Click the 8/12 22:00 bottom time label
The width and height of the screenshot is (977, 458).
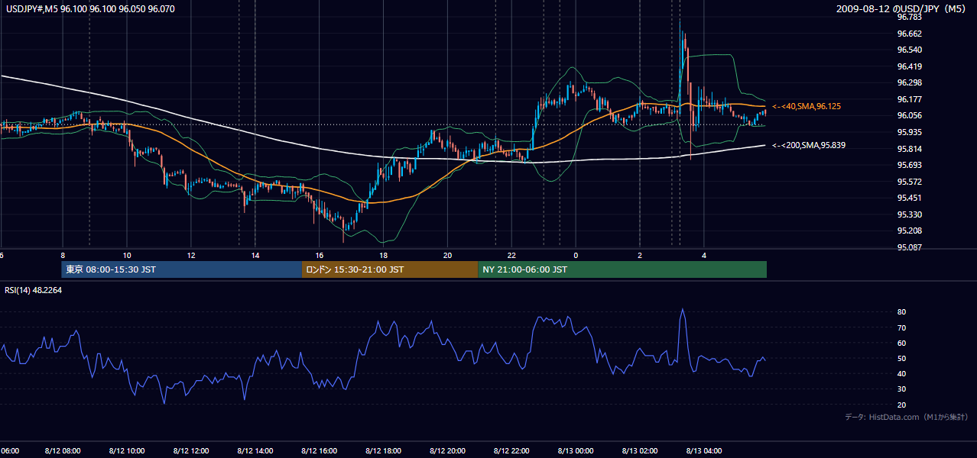coord(512,450)
